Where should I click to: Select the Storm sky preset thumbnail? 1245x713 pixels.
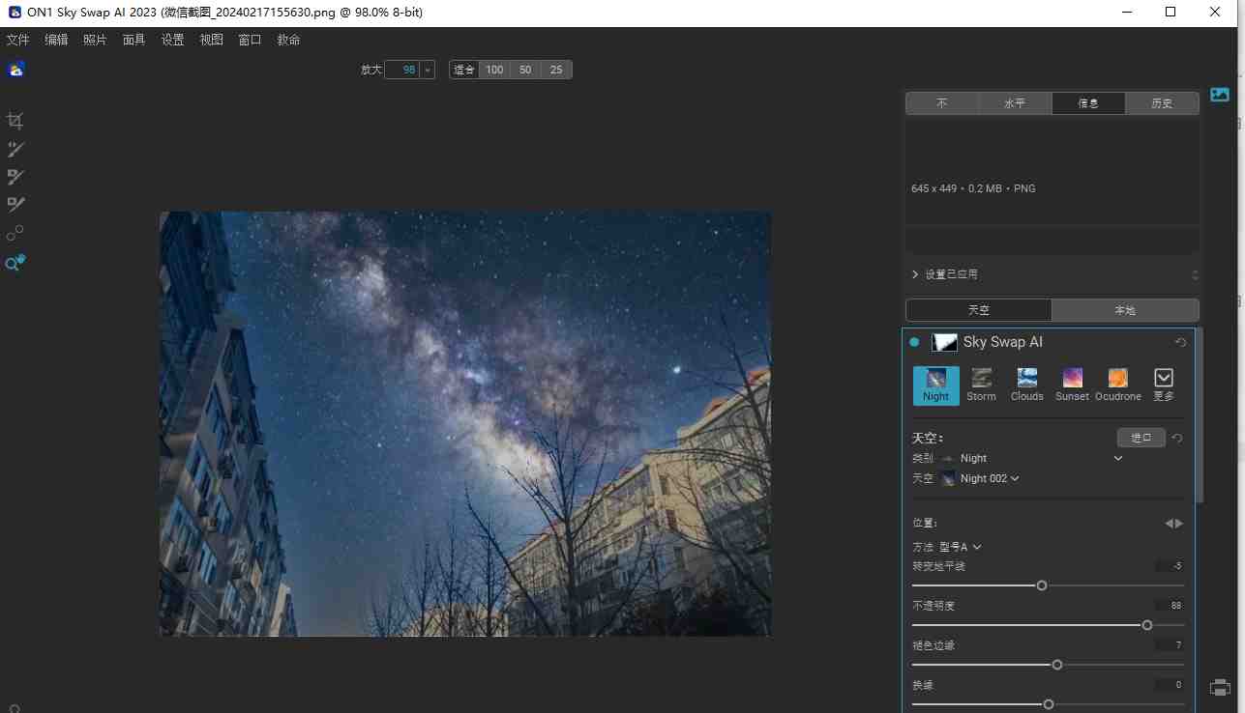pyautogui.click(x=981, y=384)
